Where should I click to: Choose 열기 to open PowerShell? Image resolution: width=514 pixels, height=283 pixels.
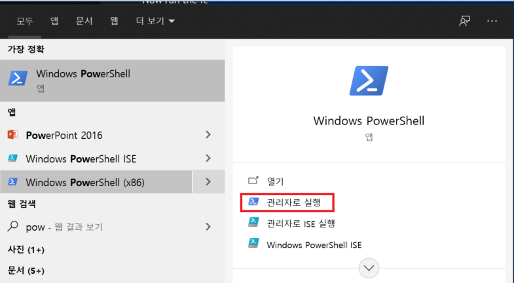click(276, 181)
